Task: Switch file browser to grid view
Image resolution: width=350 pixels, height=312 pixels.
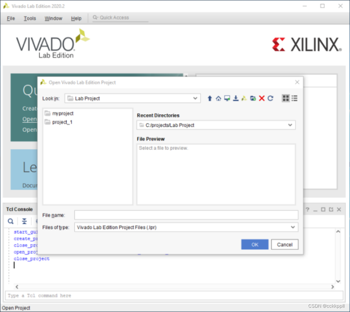Action: [x=286, y=98]
